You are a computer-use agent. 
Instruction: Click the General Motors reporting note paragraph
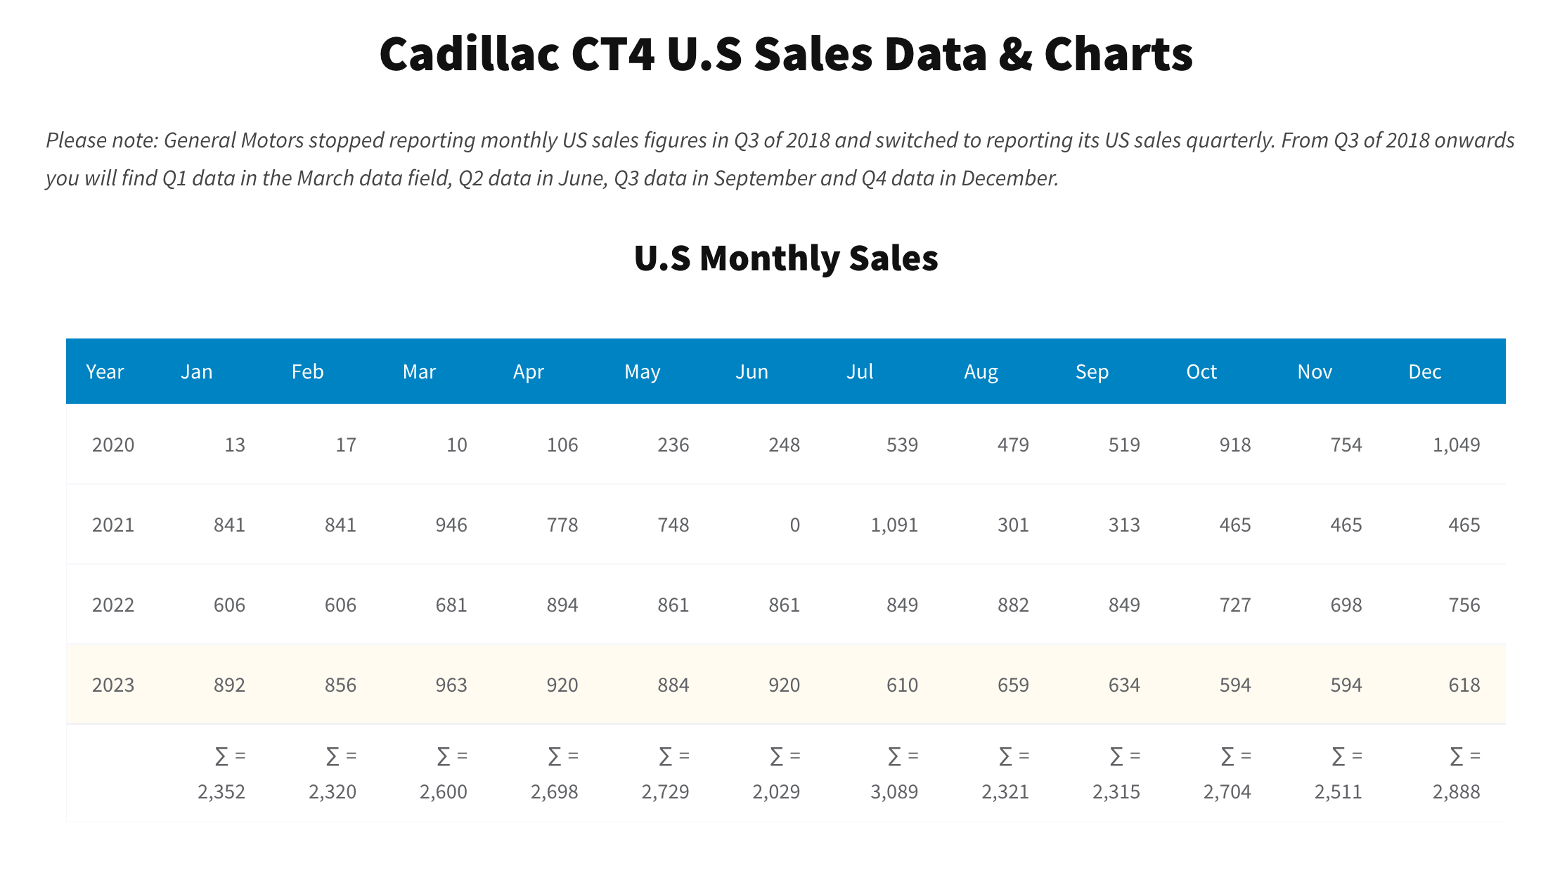779,159
